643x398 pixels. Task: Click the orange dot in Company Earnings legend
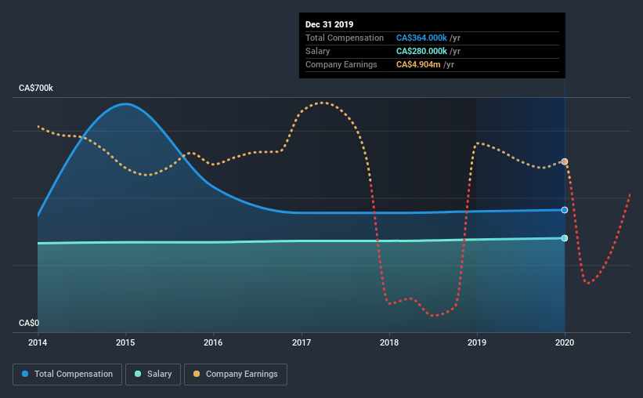pyautogui.click(x=197, y=374)
